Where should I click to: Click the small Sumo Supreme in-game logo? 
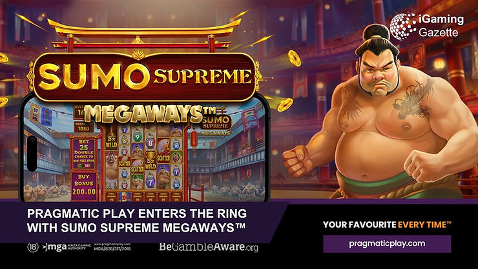(x=216, y=124)
